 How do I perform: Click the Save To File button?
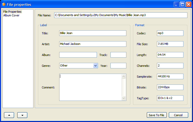[x=157, y=115]
